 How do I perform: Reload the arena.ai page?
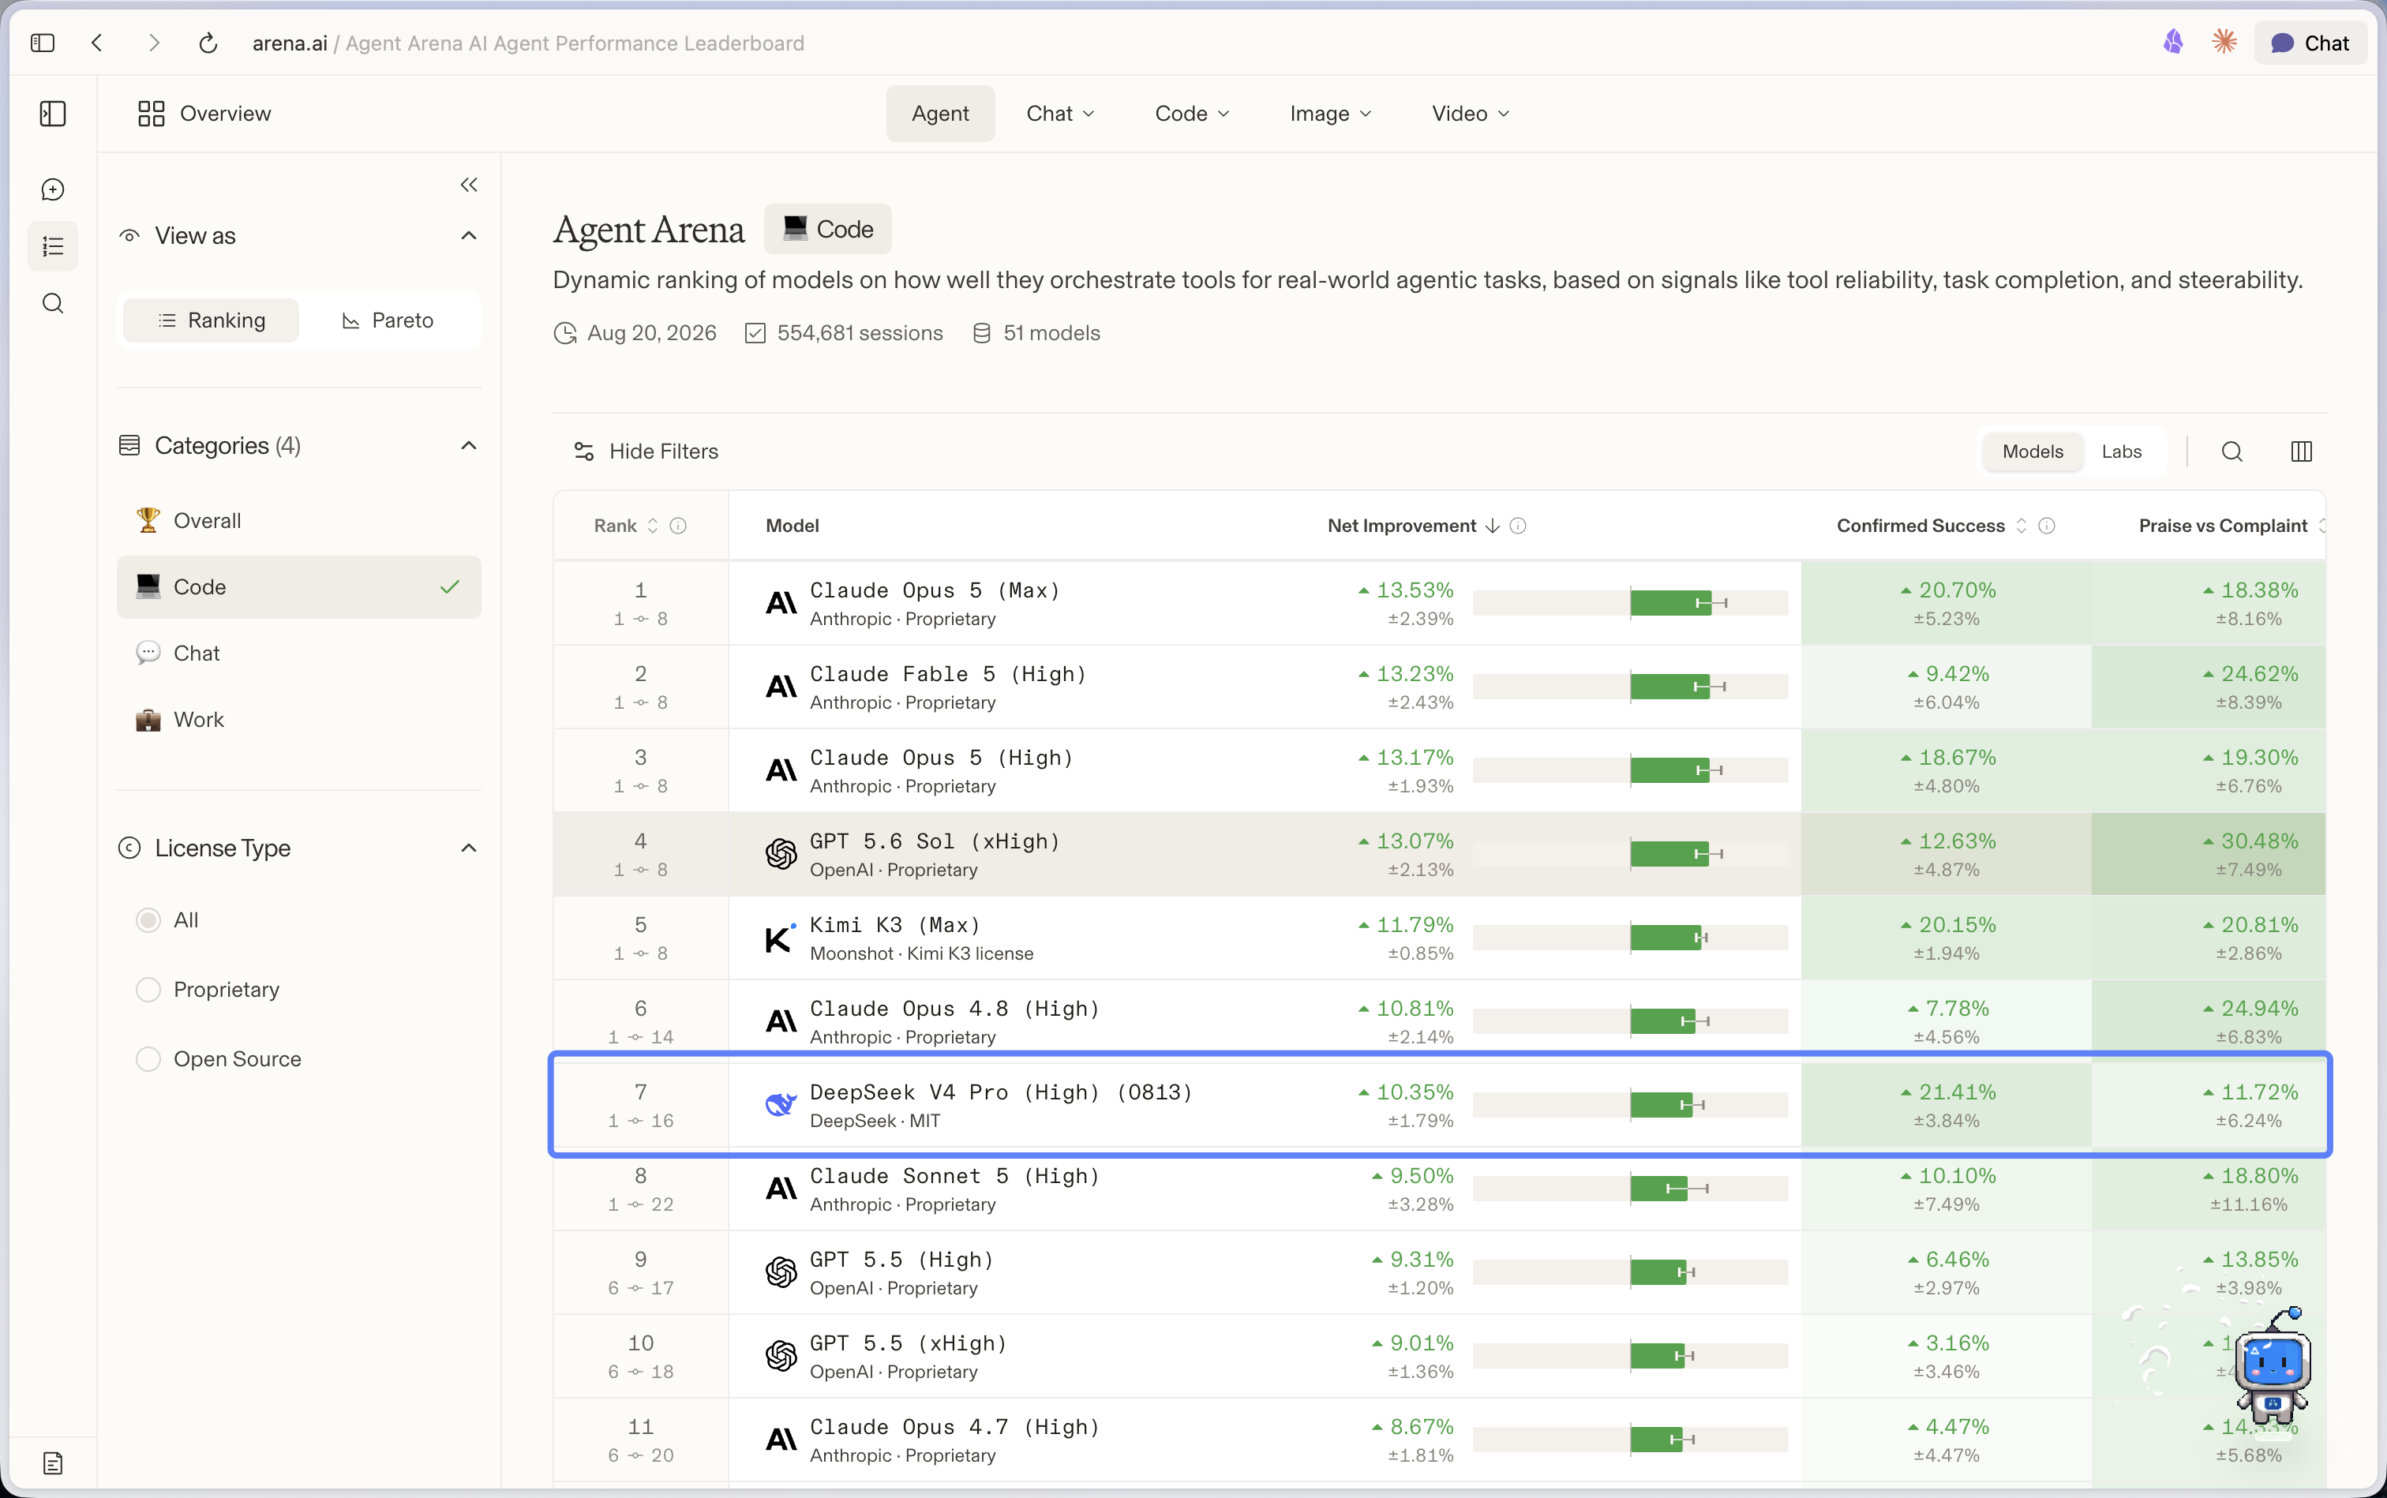208,43
